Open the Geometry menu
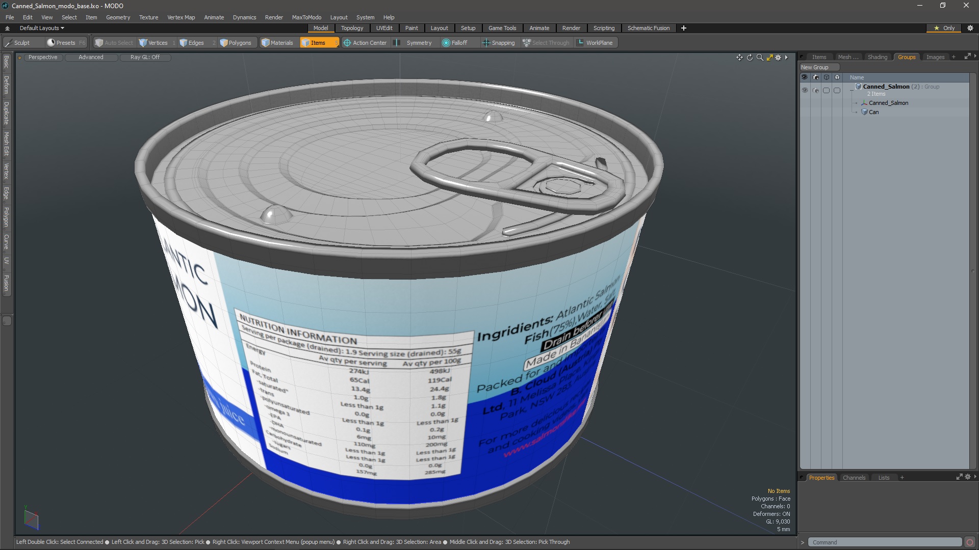The width and height of the screenshot is (979, 550). pyautogui.click(x=118, y=17)
